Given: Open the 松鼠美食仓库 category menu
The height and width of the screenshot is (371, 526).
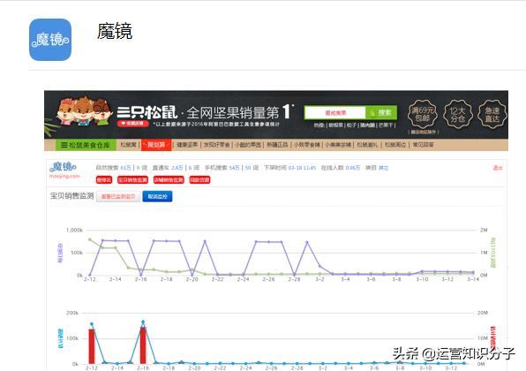Looking at the screenshot, I should pos(86,145).
